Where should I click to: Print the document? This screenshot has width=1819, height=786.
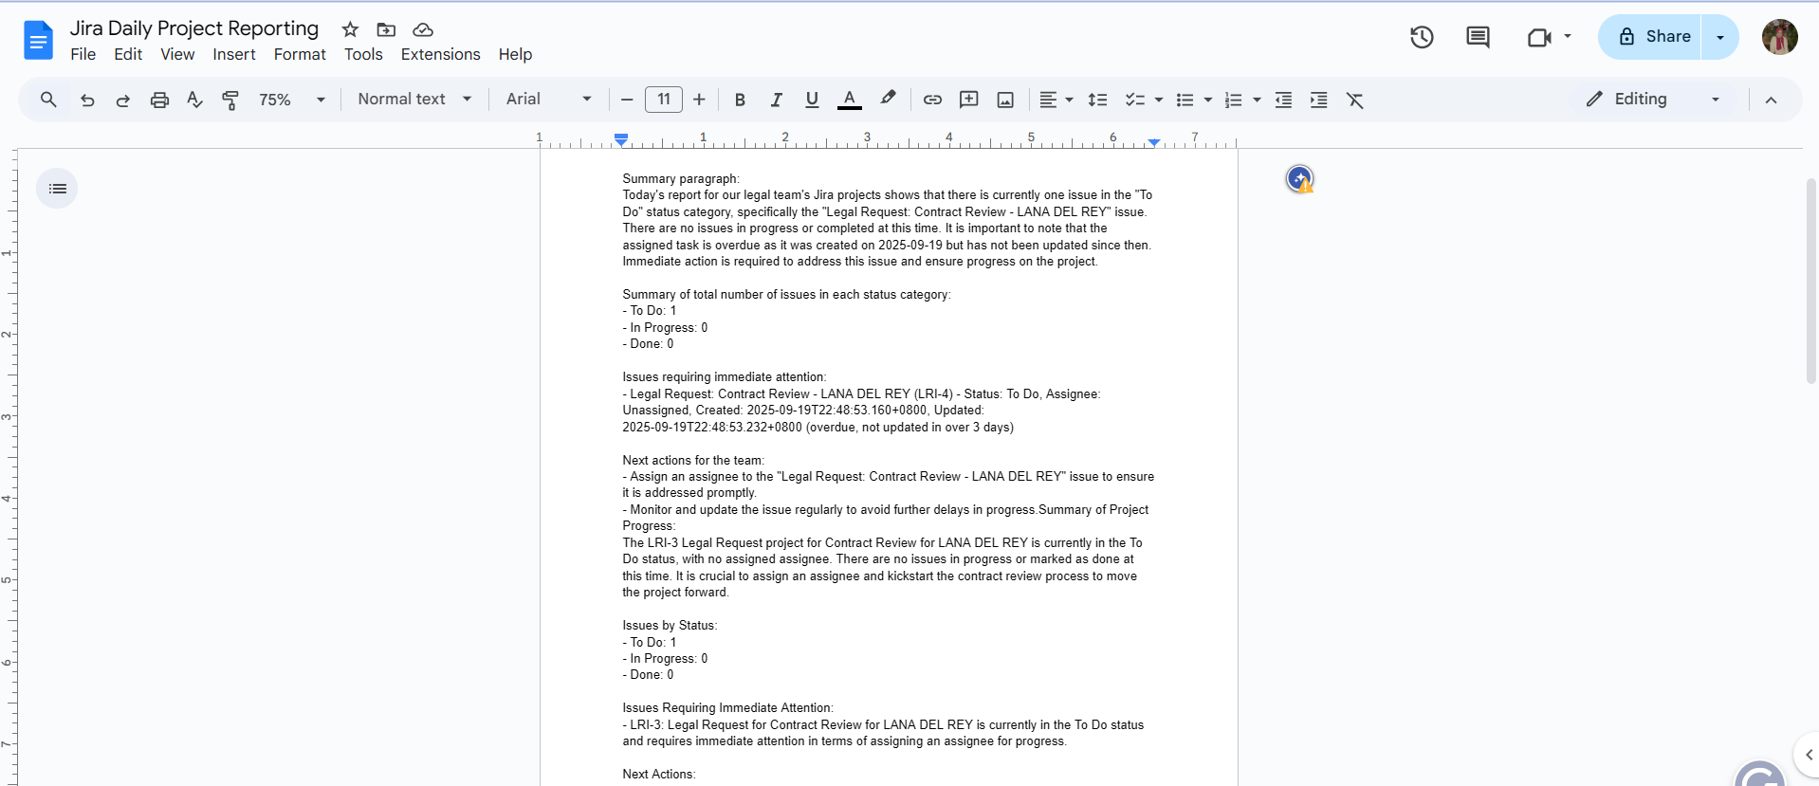click(159, 100)
